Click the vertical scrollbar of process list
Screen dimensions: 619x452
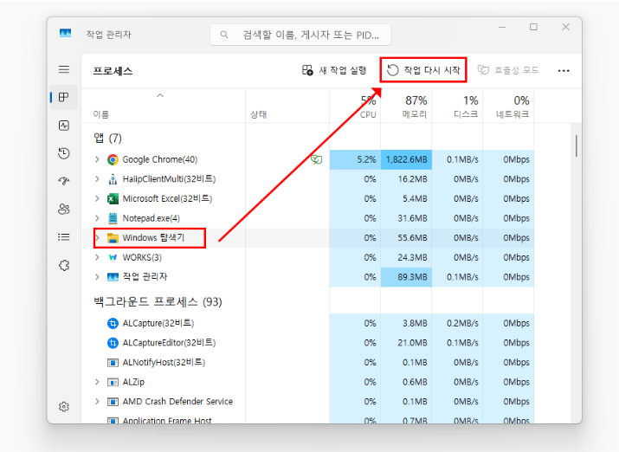(576, 145)
